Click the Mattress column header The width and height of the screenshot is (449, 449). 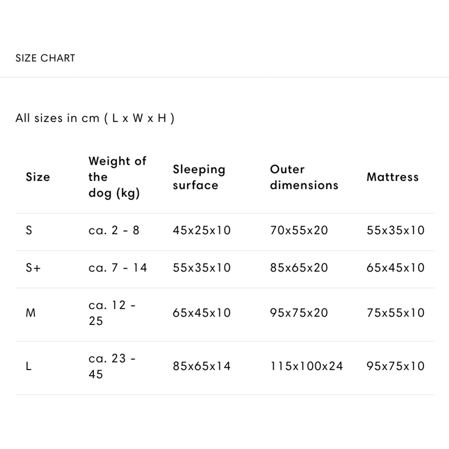[x=392, y=177]
